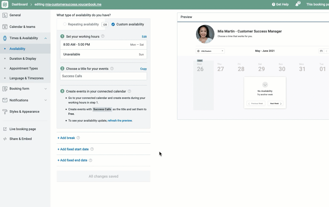Click the Calendar & teams sidebar icon

(5, 27)
